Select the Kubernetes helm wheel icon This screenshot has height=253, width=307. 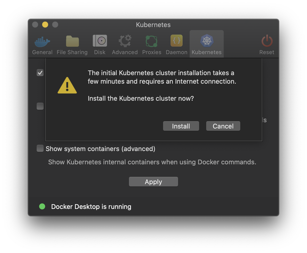tap(207, 41)
